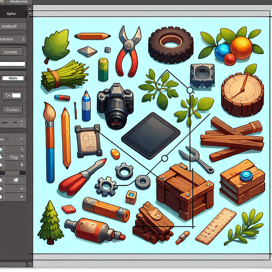The width and height of the screenshot is (272, 272).
Task: Select the rubber tire sprite
Action: click(171, 45)
